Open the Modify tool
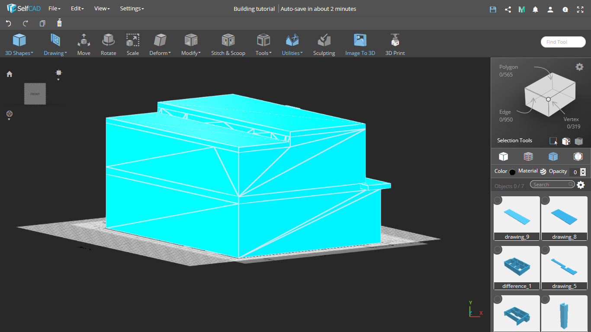Screen dimensions: 591x332 tap(191, 45)
